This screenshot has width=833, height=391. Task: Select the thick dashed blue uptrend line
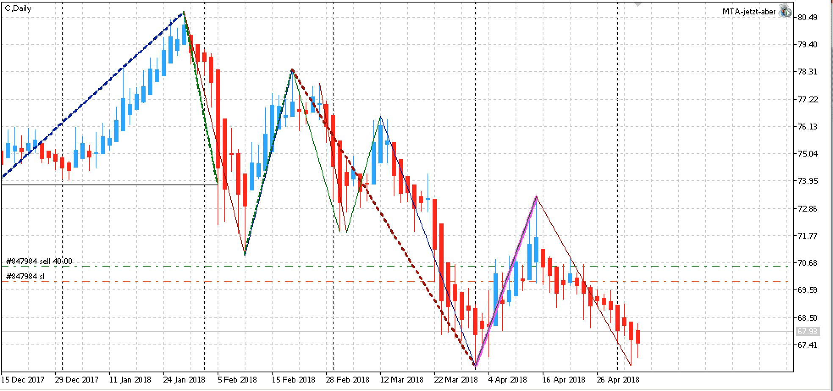(x=92, y=95)
